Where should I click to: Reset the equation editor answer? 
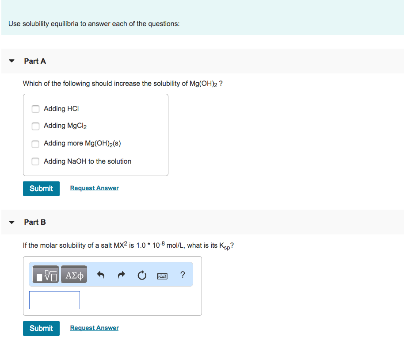tap(141, 274)
